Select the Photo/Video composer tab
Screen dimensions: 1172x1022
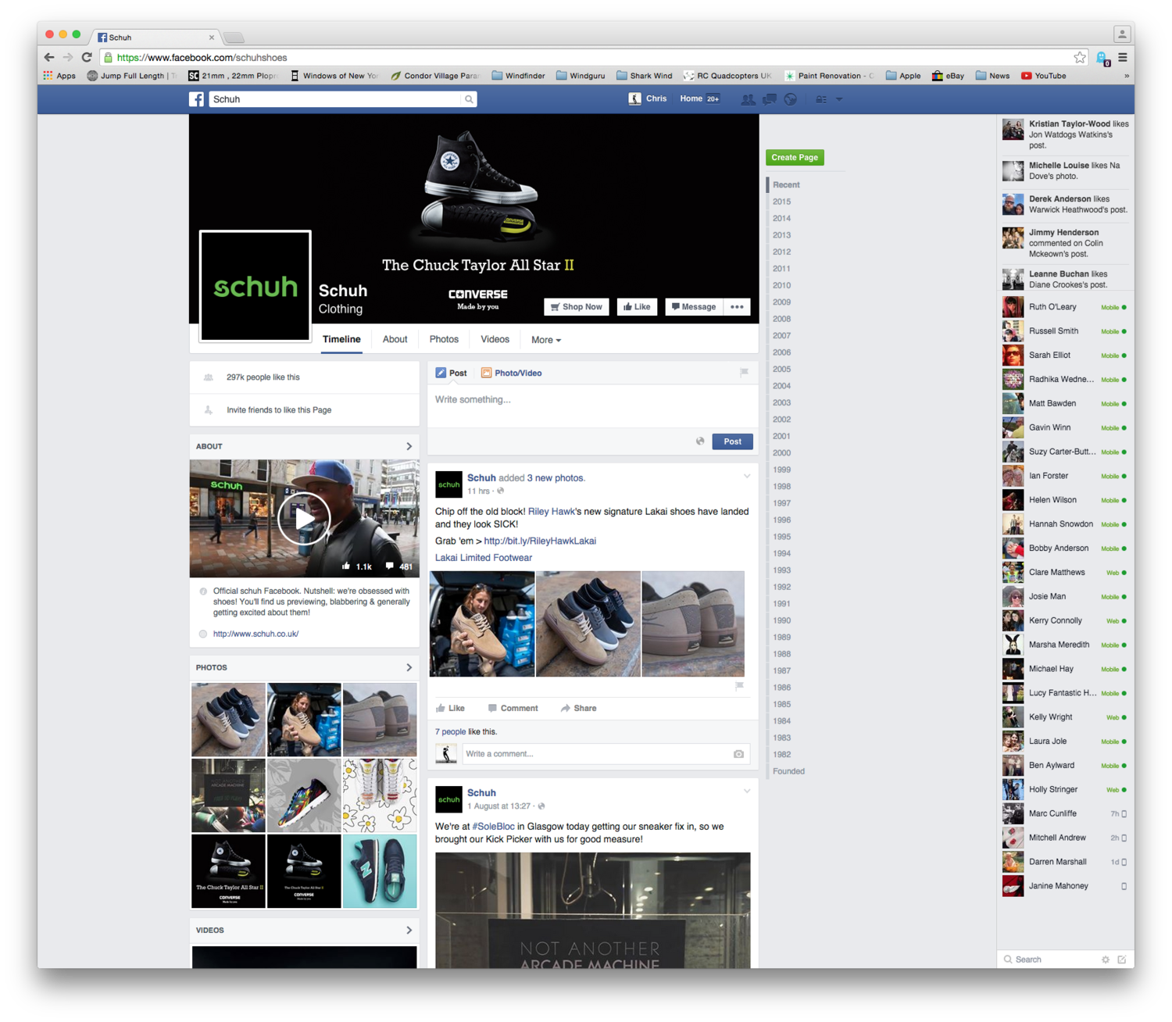coord(511,373)
